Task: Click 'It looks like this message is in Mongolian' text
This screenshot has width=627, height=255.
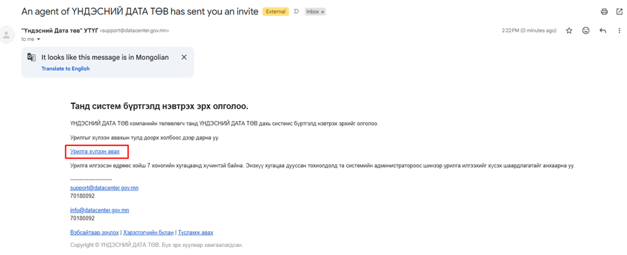Action: [x=105, y=58]
